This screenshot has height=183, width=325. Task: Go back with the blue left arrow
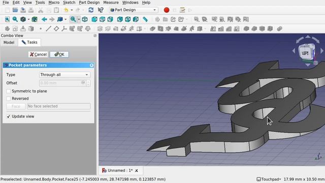[44, 19]
